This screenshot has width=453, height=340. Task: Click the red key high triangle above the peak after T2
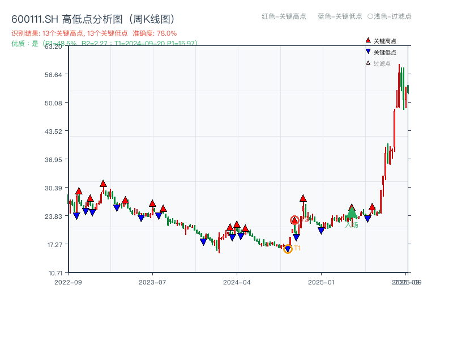(303, 198)
